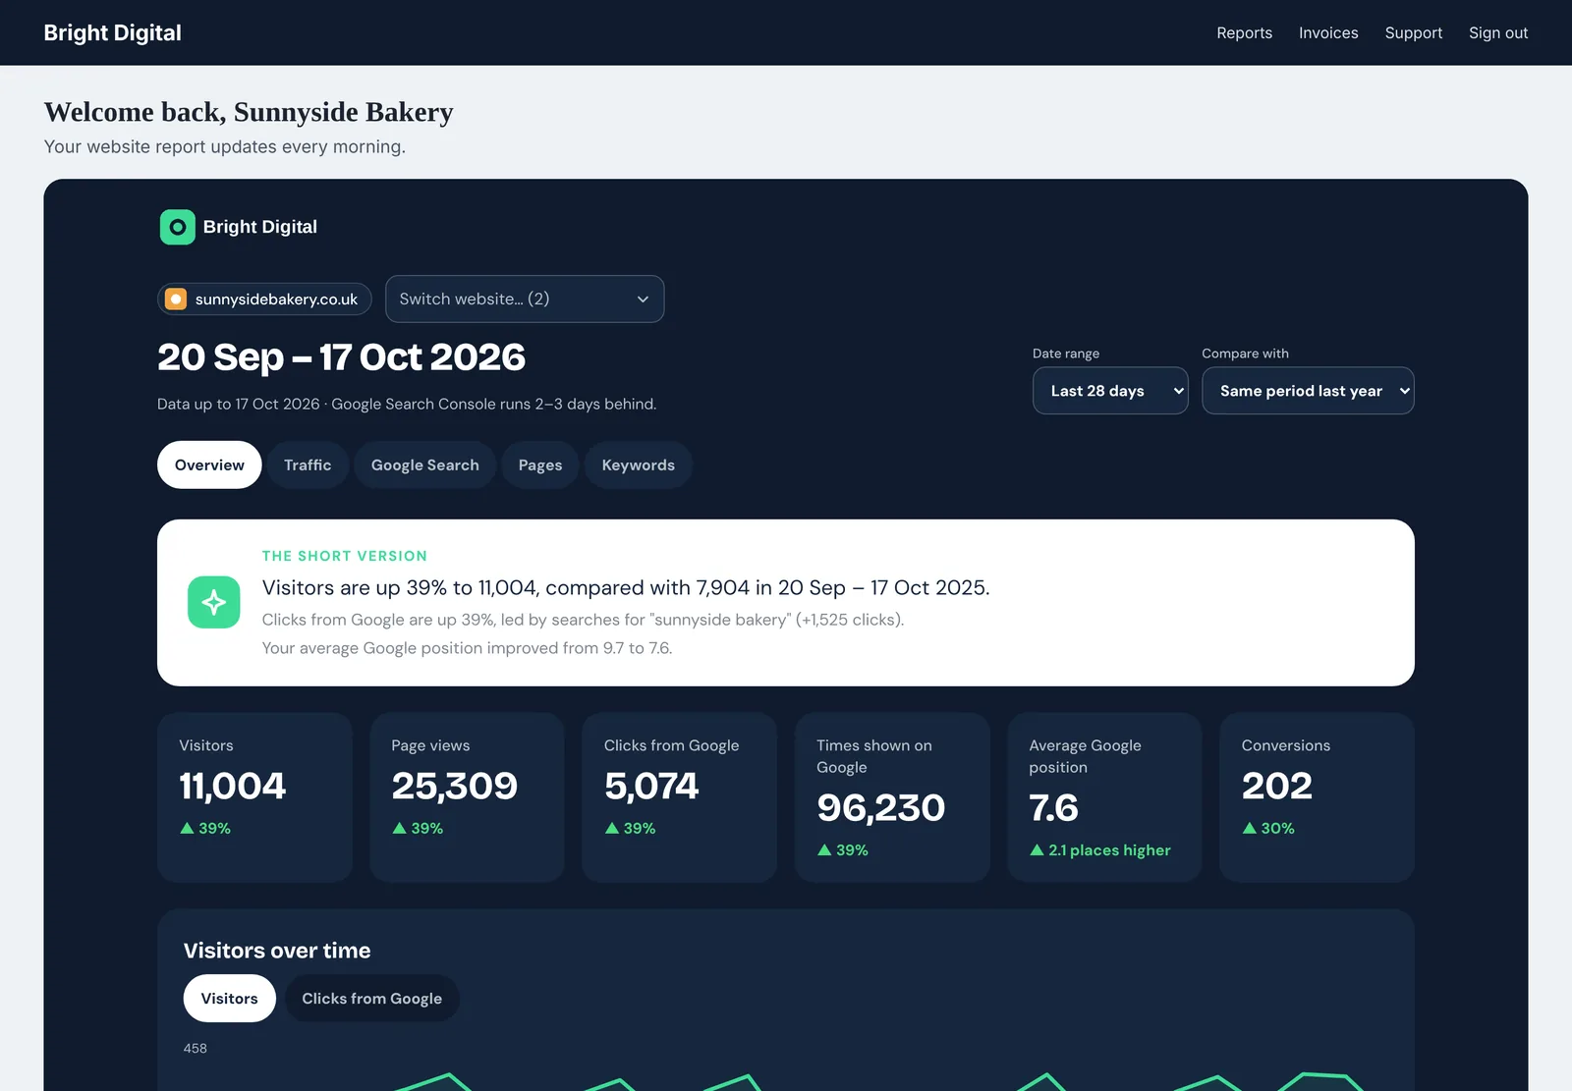This screenshot has height=1091, width=1572.
Task: Click the green sparkle summary icon
Action: pyautogui.click(x=214, y=602)
